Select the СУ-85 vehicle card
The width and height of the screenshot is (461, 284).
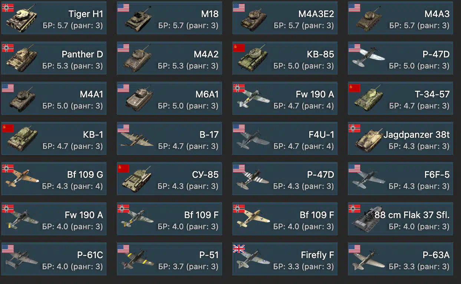coord(169,178)
